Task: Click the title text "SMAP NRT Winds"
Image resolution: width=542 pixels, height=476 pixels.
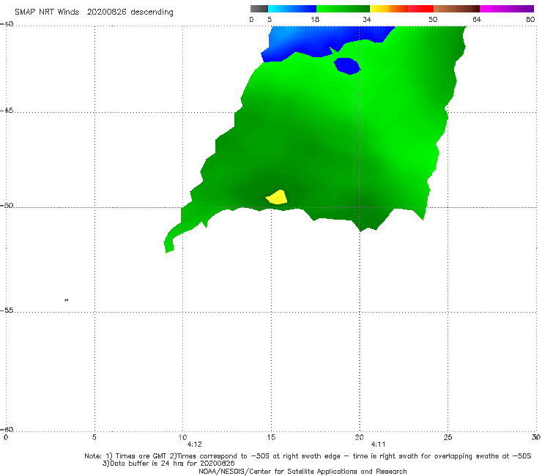Action: click(47, 12)
